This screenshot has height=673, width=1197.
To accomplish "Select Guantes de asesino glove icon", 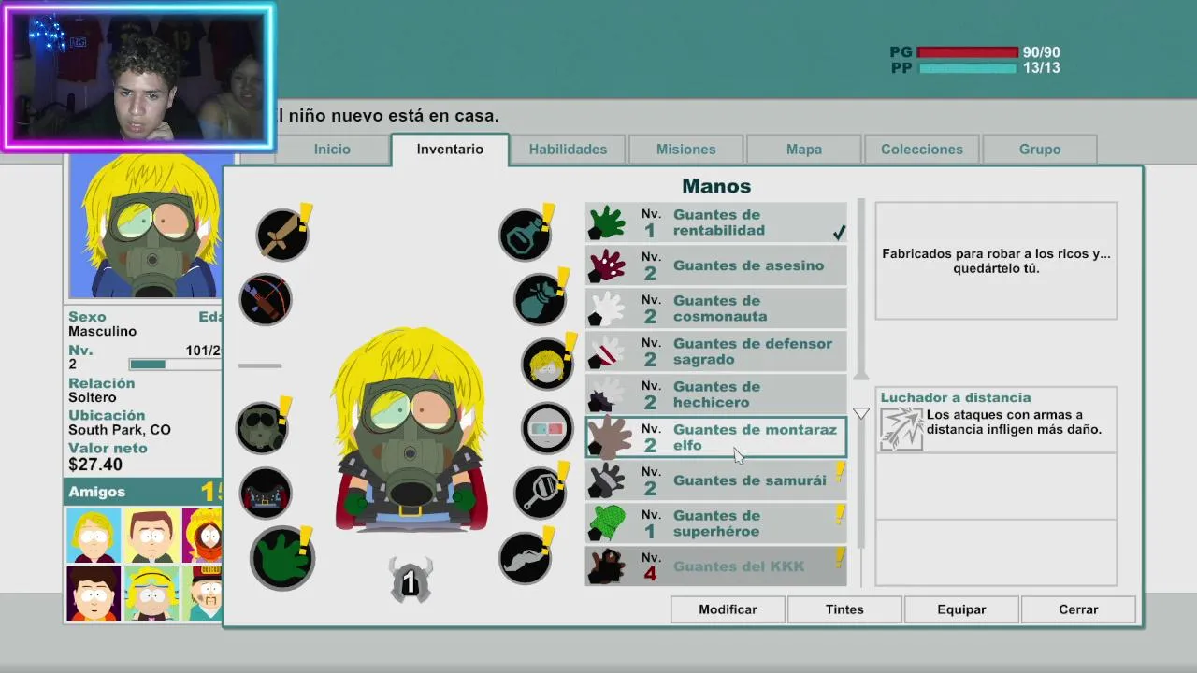I will click(607, 265).
